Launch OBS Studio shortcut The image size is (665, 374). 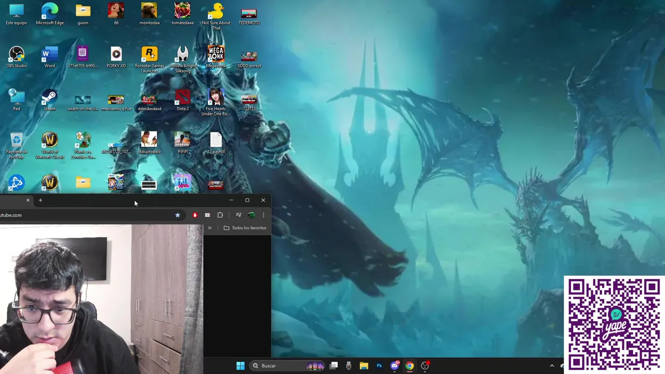click(x=17, y=57)
